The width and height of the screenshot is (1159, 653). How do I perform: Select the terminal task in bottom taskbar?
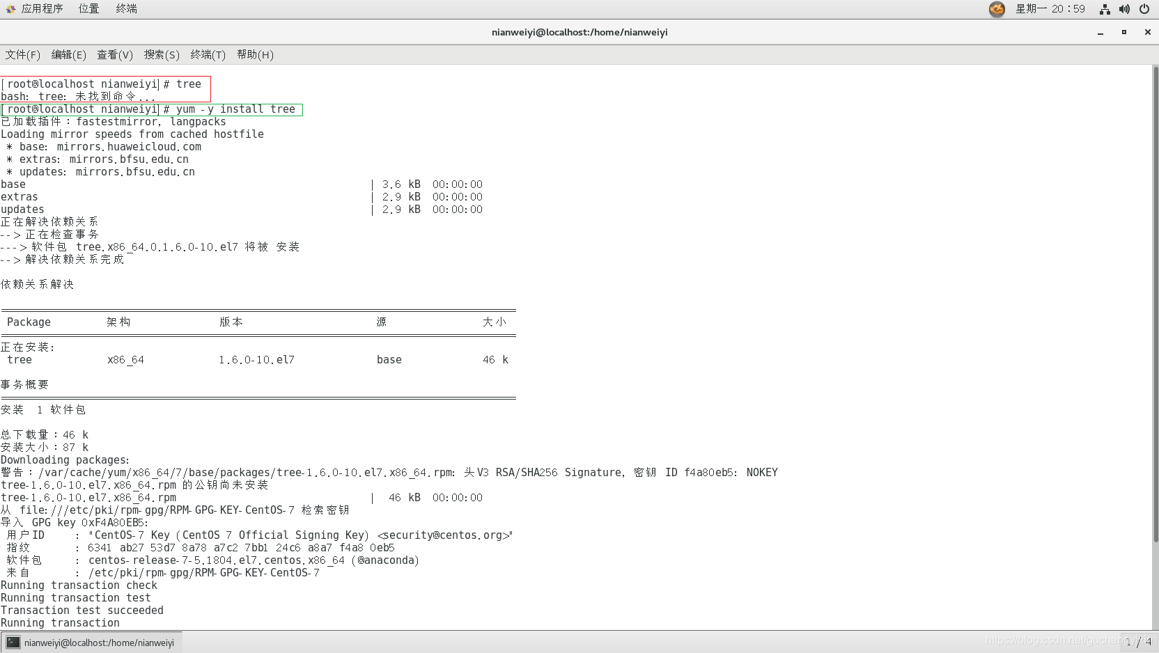click(91, 643)
